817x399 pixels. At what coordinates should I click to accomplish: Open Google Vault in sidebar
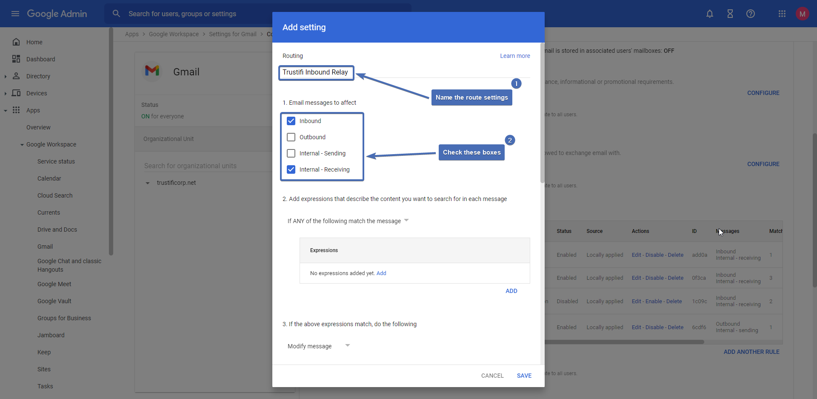point(54,301)
